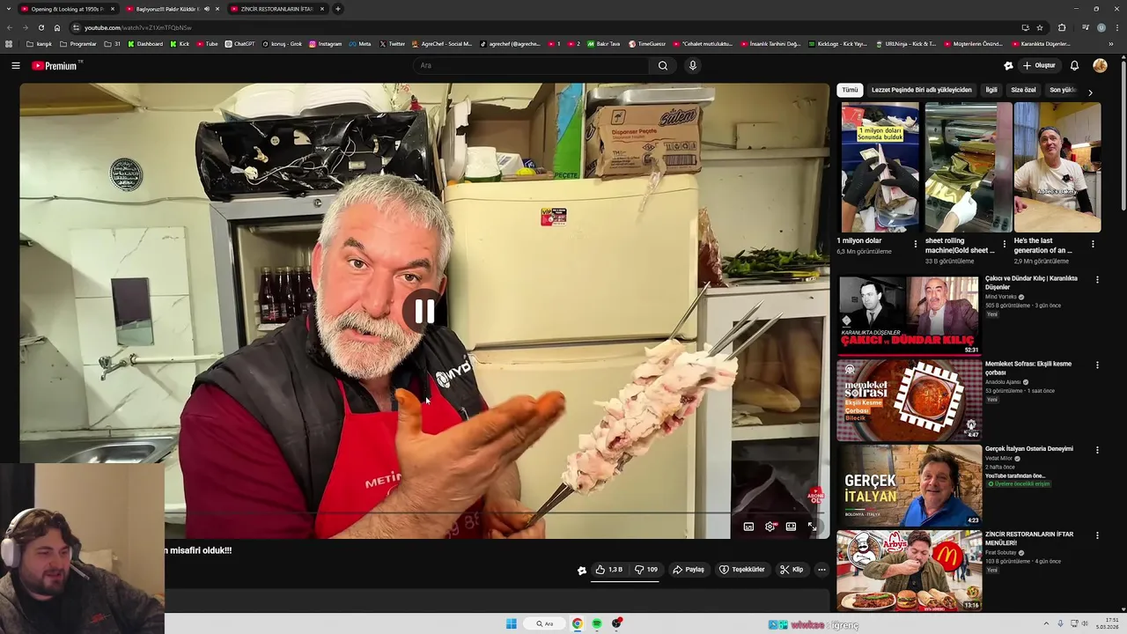Viewport: 1127px width, 634px height.
Task: Open the YouTube hamburger guide menu
Action: [x=15, y=65]
